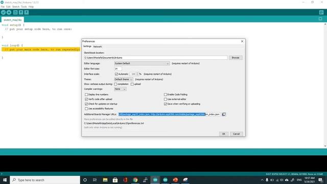This screenshot has width=327, height=184.
Task: Open Compiler warnings dropdown
Action: 120,89
